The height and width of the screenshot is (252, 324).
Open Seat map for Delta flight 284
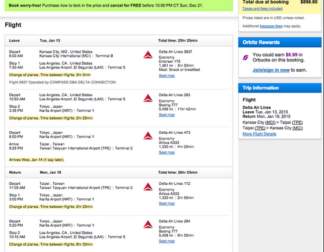[x=167, y=241]
